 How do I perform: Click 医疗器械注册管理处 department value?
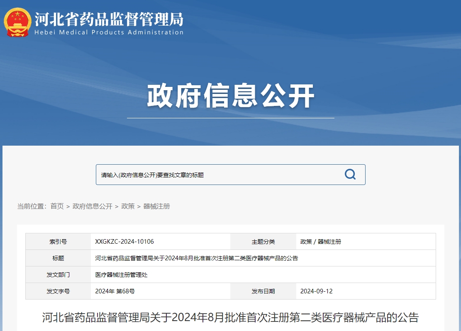pos(122,275)
